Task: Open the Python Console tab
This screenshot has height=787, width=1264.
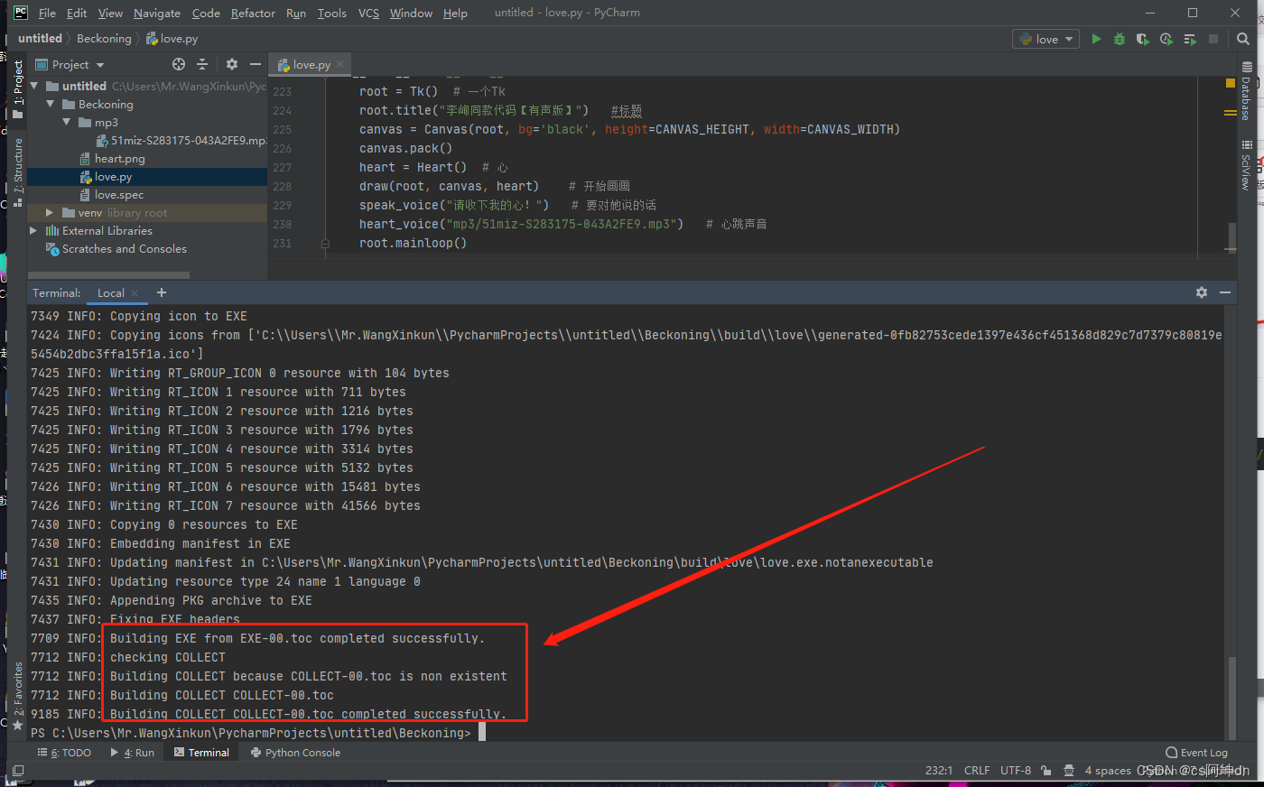Action: coord(295,753)
